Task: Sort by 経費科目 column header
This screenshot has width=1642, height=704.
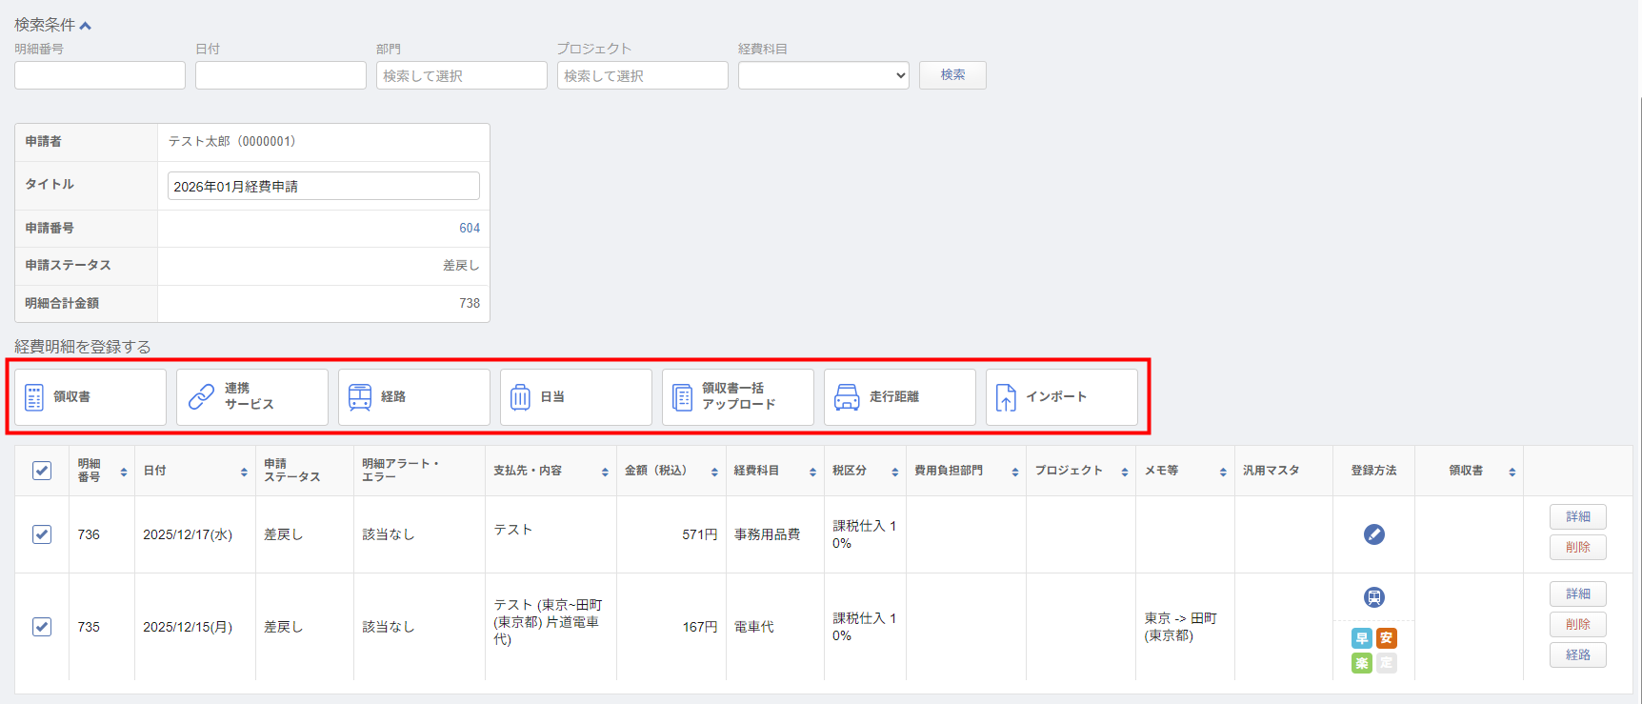Action: tap(812, 472)
